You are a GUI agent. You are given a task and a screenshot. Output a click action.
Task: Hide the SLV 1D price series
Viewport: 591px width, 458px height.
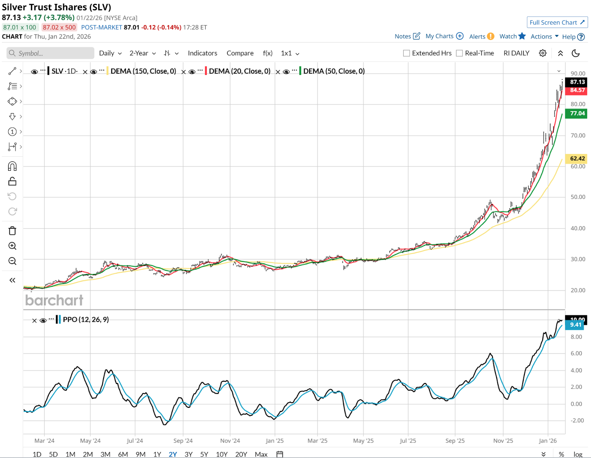click(x=34, y=72)
